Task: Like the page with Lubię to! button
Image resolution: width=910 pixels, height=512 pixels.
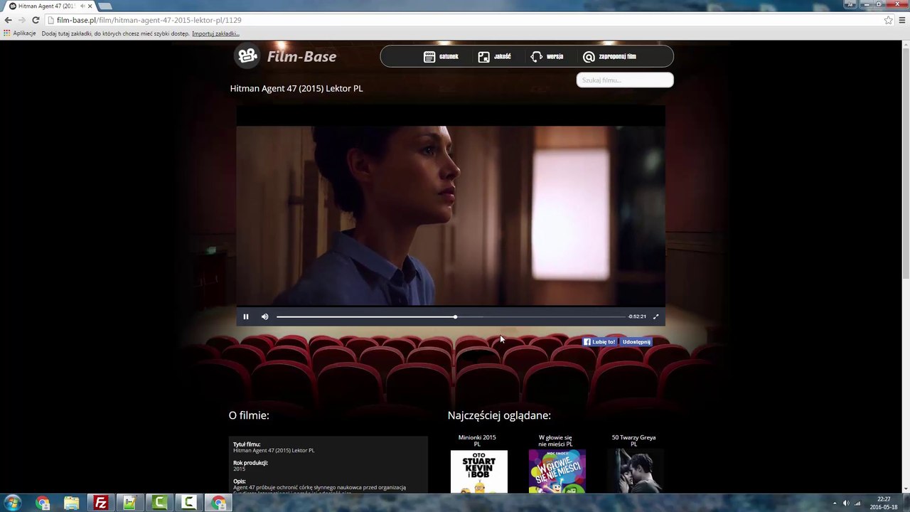Action: [599, 342]
